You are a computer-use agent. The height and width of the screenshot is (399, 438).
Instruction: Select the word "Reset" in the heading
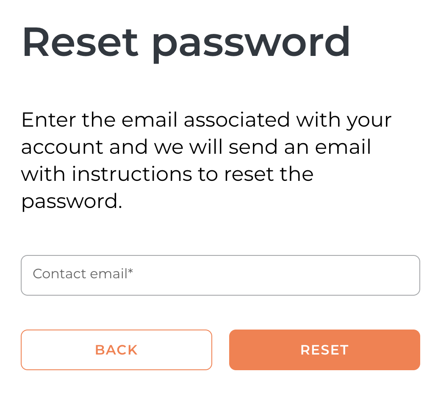(x=80, y=42)
